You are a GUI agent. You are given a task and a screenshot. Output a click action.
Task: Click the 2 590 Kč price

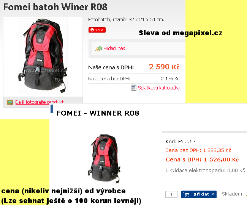click(164, 67)
